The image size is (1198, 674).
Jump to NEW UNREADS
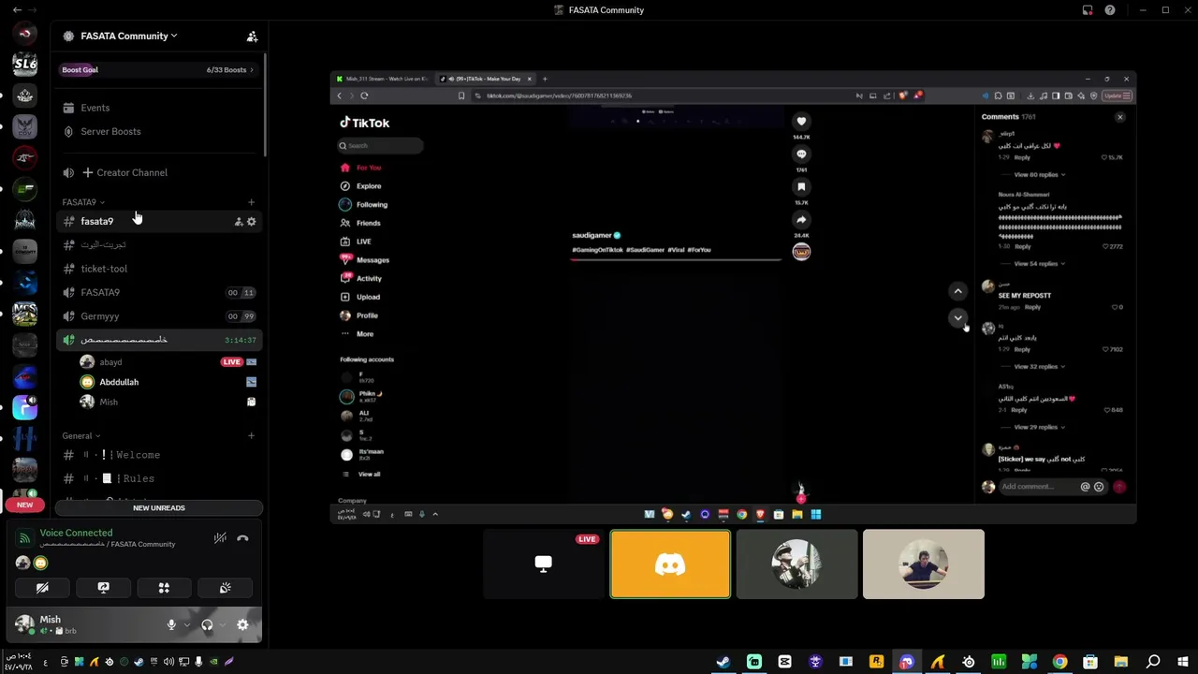(x=159, y=507)
